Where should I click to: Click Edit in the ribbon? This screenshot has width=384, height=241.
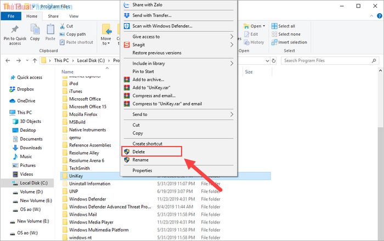click(251, 34)
